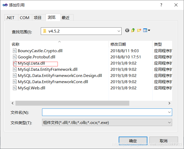Viewport: 184px width, 149px height.
Task: Select BouncyCastle.Crypto.dll file name
Action: [40, 51]
